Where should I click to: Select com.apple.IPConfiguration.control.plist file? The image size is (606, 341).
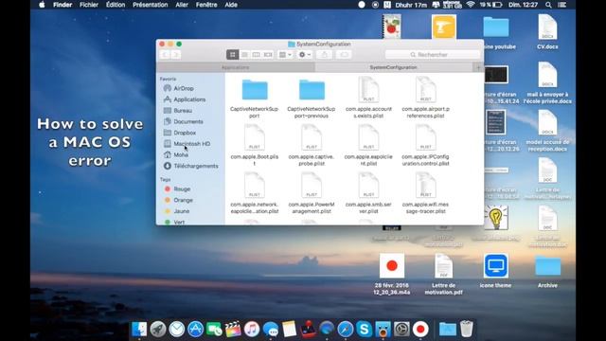425,145
